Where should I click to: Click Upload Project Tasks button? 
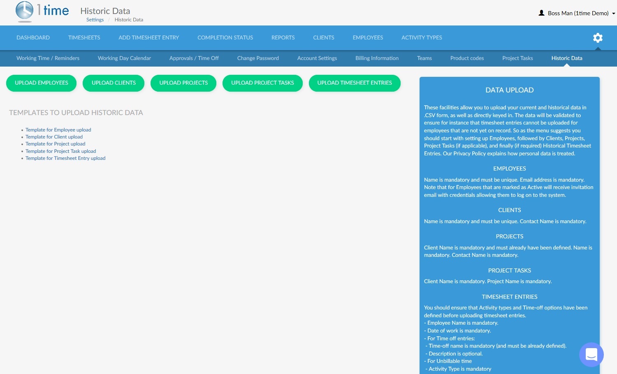tap(262, 83)
